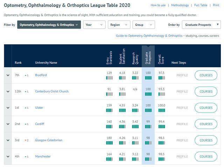Click the Courses button for Bradford

206,75
